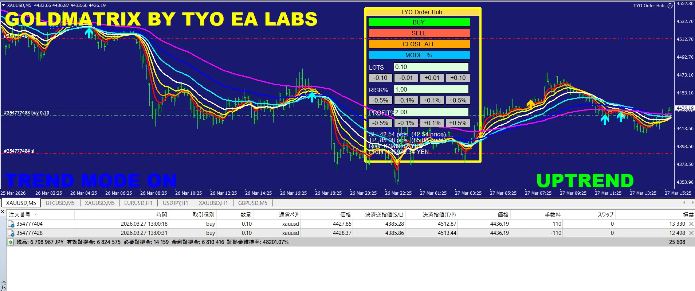Click the red SELL button
Image resolution: width=695 pixels, height=291 pixels.
419,33
